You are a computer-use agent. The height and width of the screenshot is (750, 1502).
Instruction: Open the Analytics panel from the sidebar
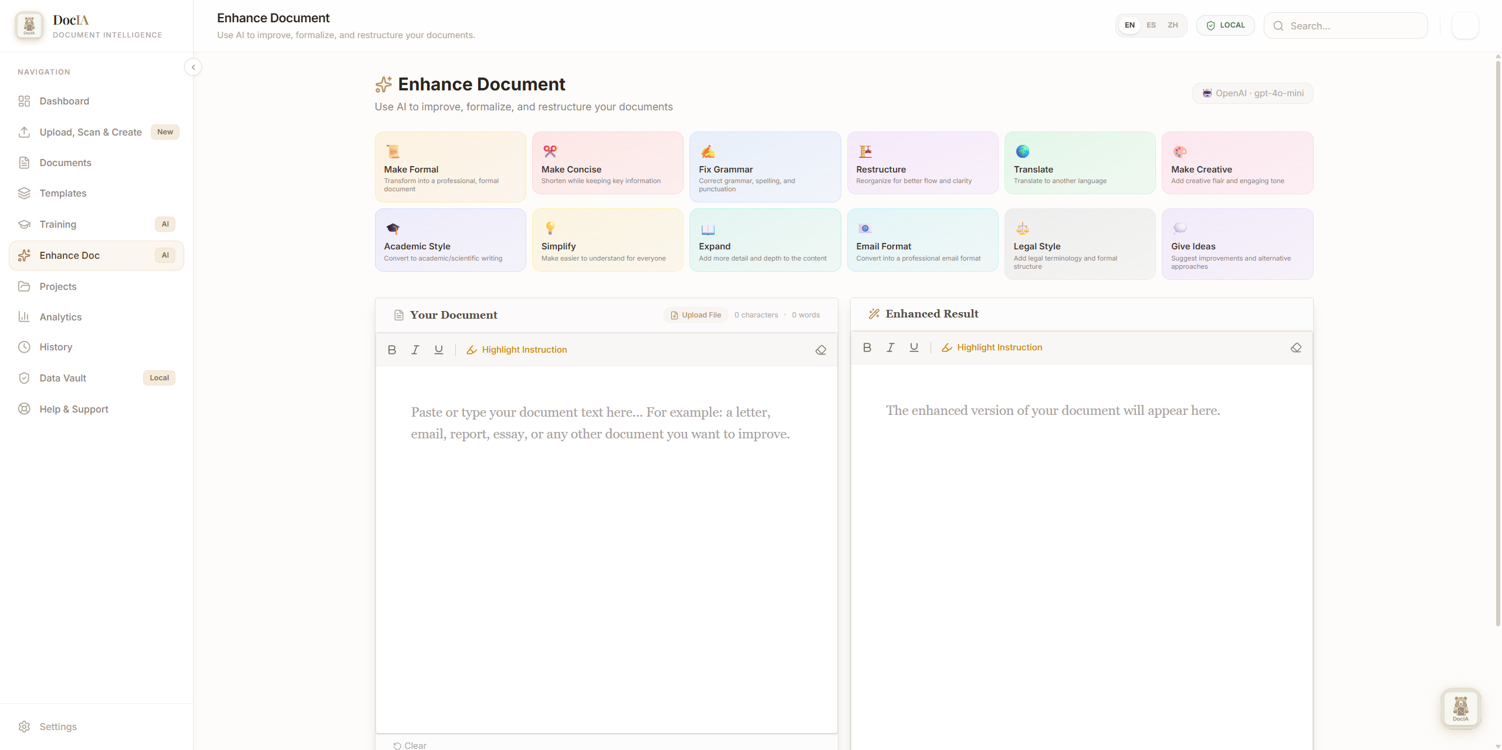[60, 317]
